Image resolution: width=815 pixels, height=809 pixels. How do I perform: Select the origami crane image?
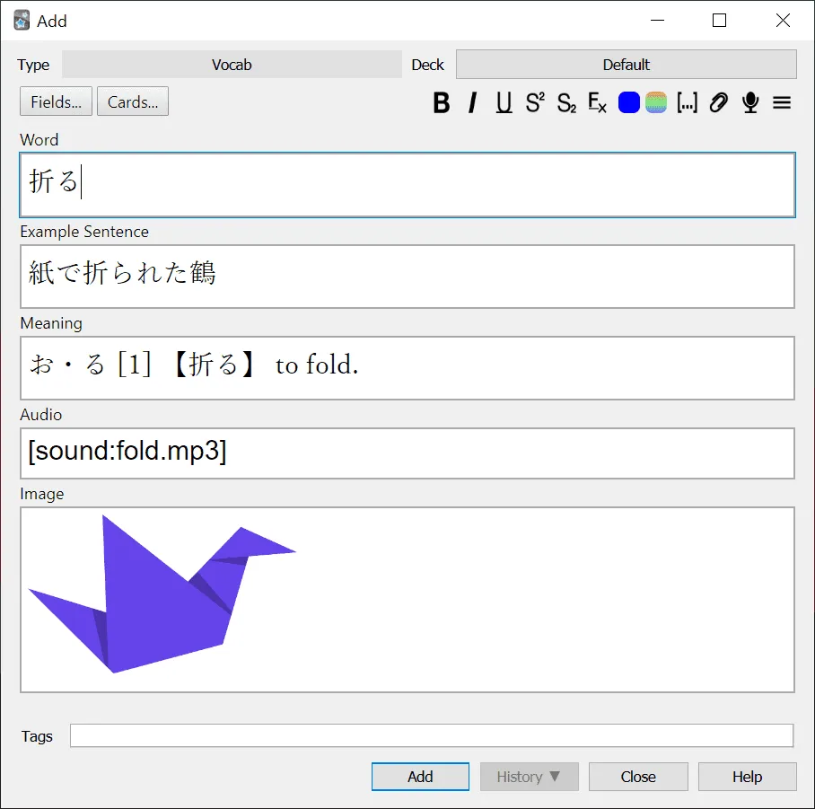coord(162,594)
